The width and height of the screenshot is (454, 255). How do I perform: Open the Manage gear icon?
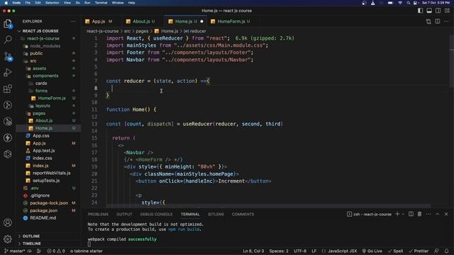click(x=8, y=239)
